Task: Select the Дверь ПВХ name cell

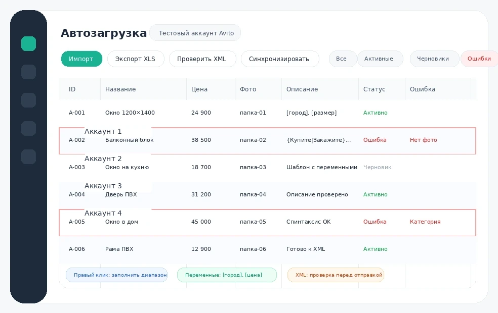Action: click(121, 194)
